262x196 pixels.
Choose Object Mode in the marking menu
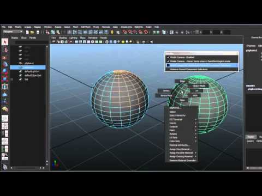pyautogui.click(x=199, y=85)
